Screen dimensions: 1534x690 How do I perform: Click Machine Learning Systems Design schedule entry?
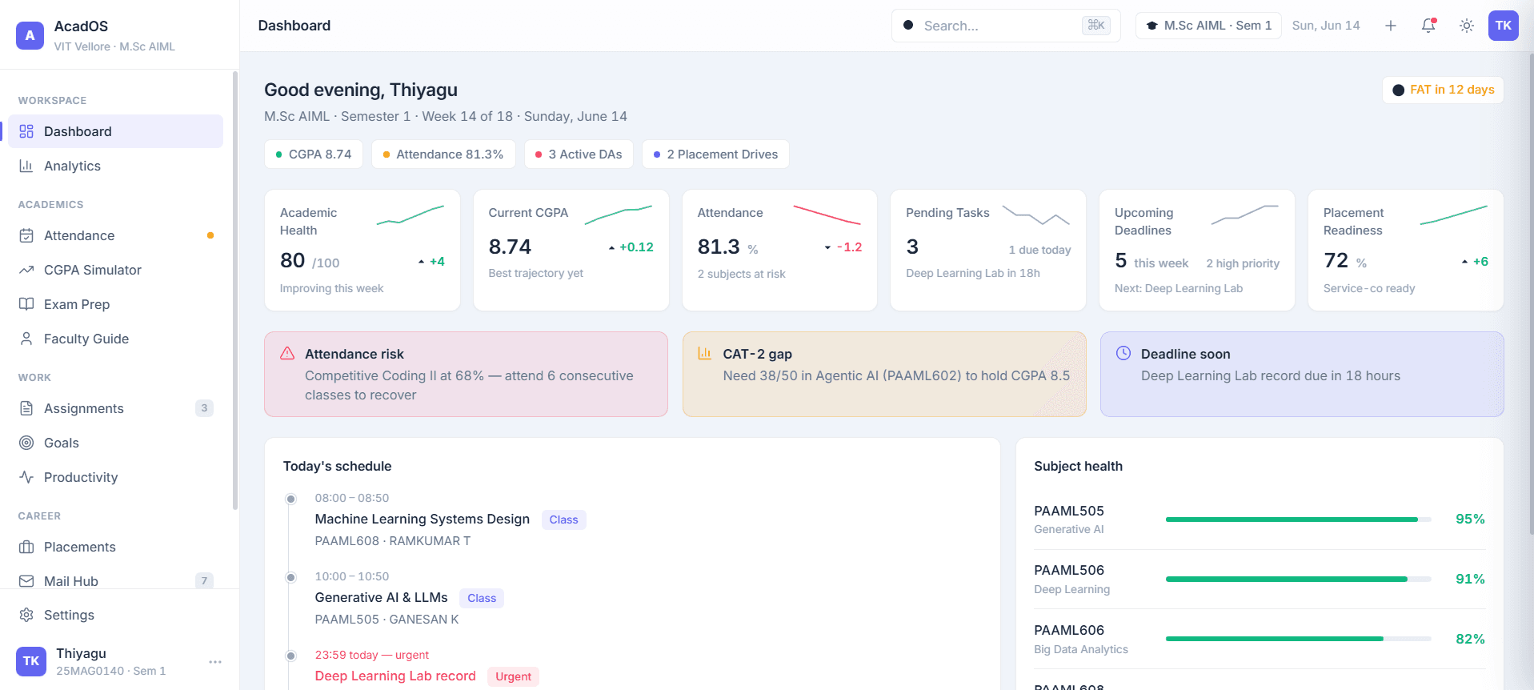click(x=422, y=519)
